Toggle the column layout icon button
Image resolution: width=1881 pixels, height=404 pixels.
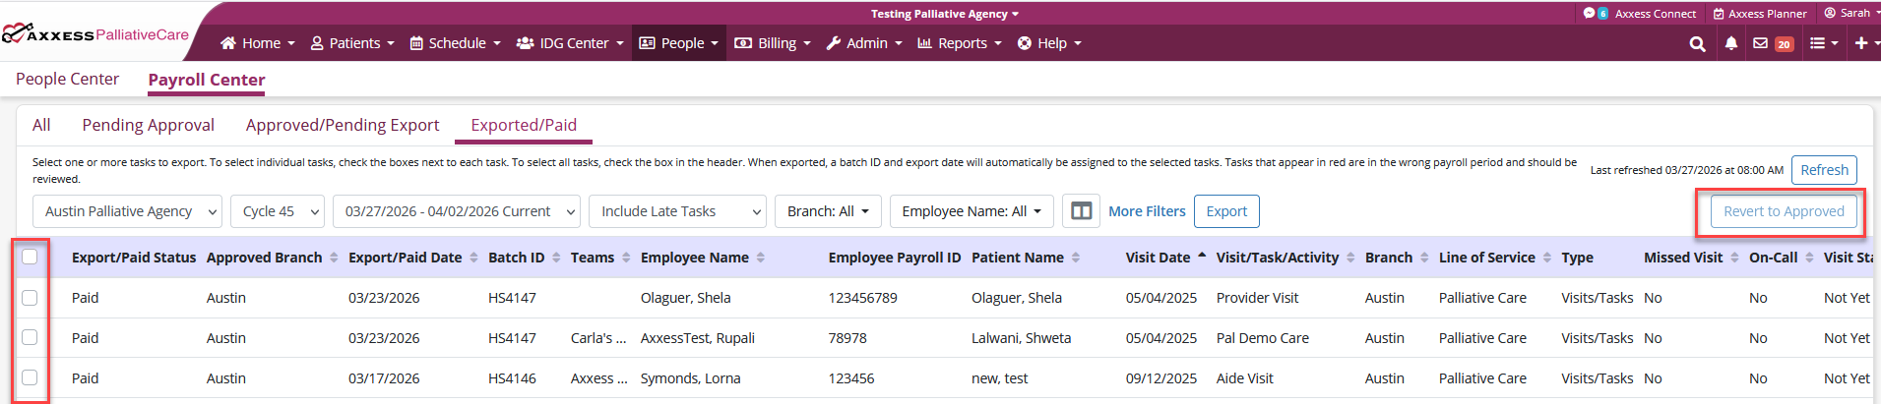coord(1081,211)
